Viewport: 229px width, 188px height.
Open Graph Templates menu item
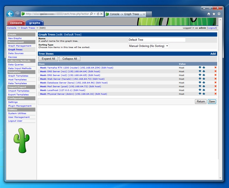pos(18,76)
